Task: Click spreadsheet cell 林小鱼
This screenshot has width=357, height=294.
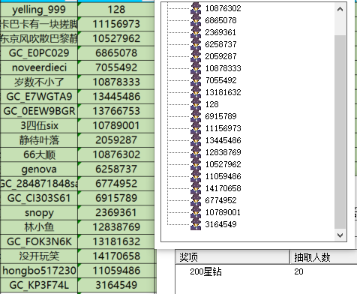Action: 39,227
